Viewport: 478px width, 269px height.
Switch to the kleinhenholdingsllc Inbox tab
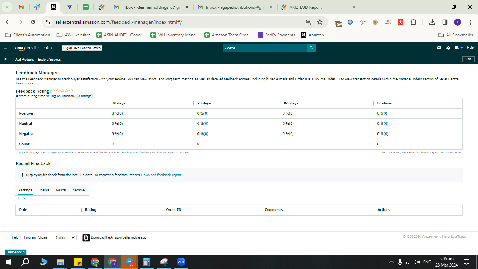[151, 7]
